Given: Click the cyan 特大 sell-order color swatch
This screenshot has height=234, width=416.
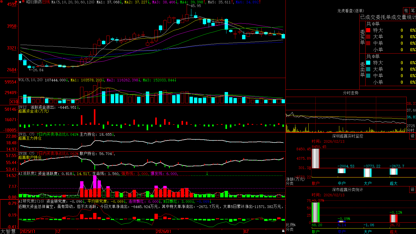Looking at the screenshot, I should (x=368, y=63).
